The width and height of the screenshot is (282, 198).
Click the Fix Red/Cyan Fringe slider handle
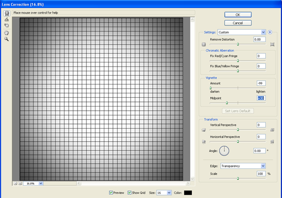click(x=238, y=61)
